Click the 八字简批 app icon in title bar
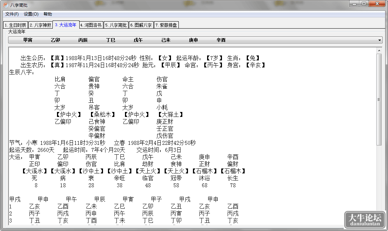Screen dimensions: 388x231 coord(6,5)
